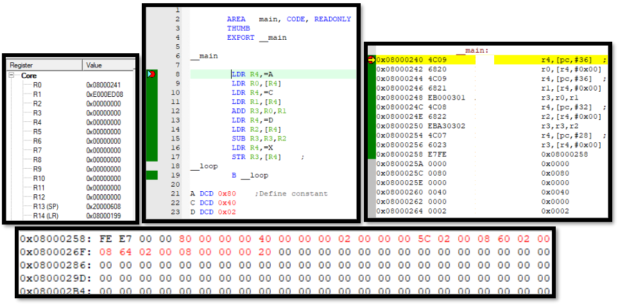Select disassembly row 0x08000258 E7FE
The height and width of the screenshot is (306, 618).
pos(491,155)
